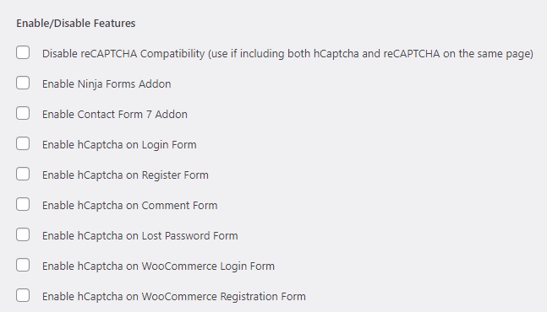Check the hCaptcha on Comment Form box
This screenshot has height=312, width=547.
[23, 205]
